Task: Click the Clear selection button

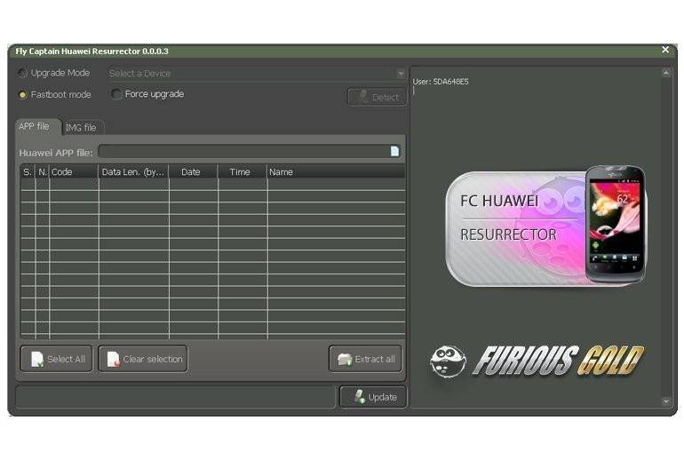Action: click(x=143, y=359)
